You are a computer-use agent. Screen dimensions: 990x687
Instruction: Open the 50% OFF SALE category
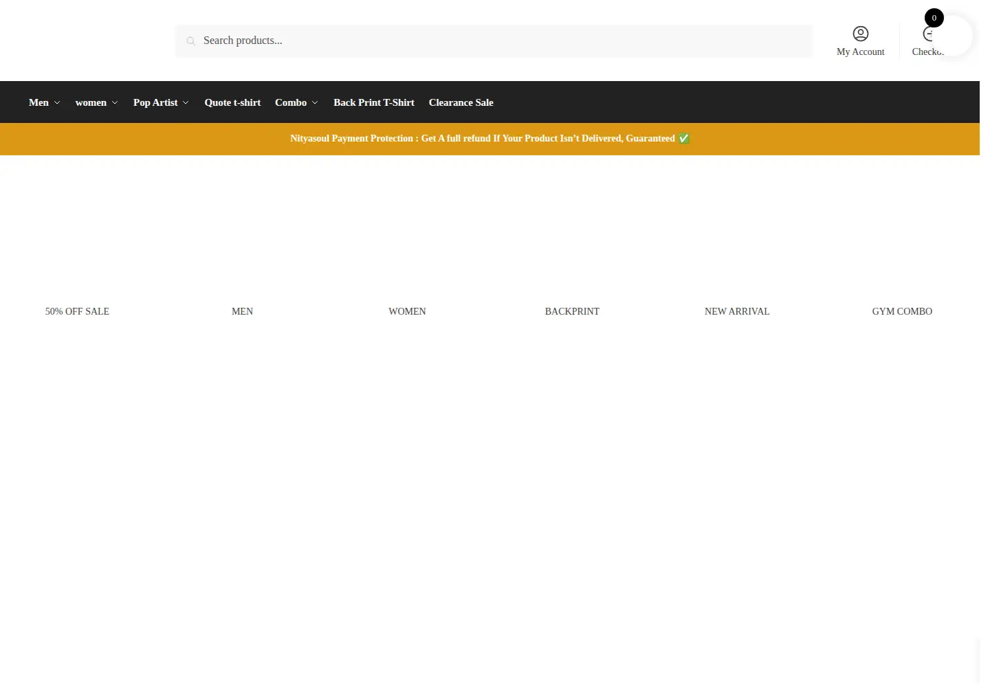(77, 311)
